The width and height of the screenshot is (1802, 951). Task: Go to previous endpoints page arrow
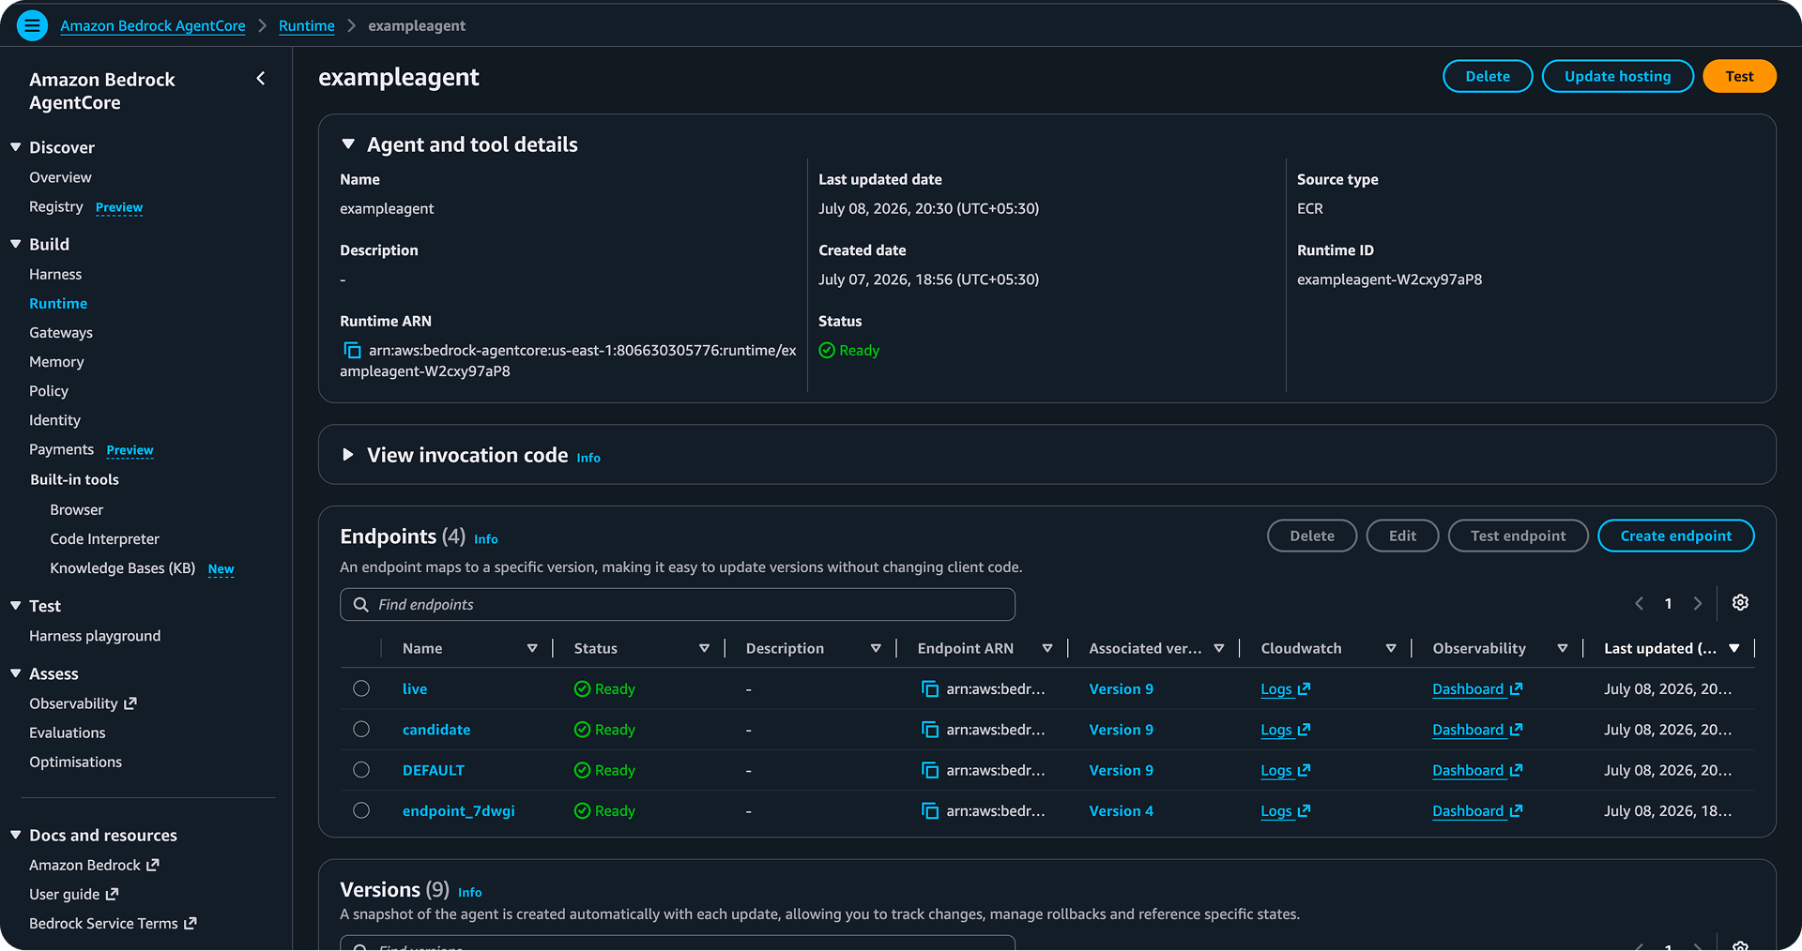click(1640, 604)
